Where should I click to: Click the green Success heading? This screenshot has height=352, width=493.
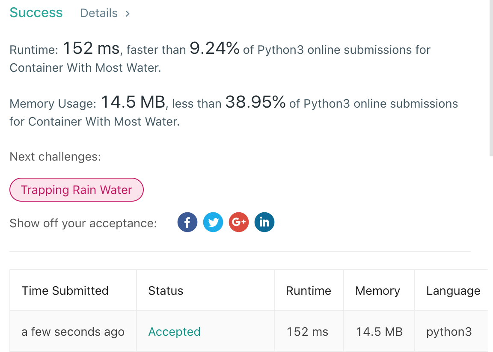pyautogui.click(x=36, y=12)
